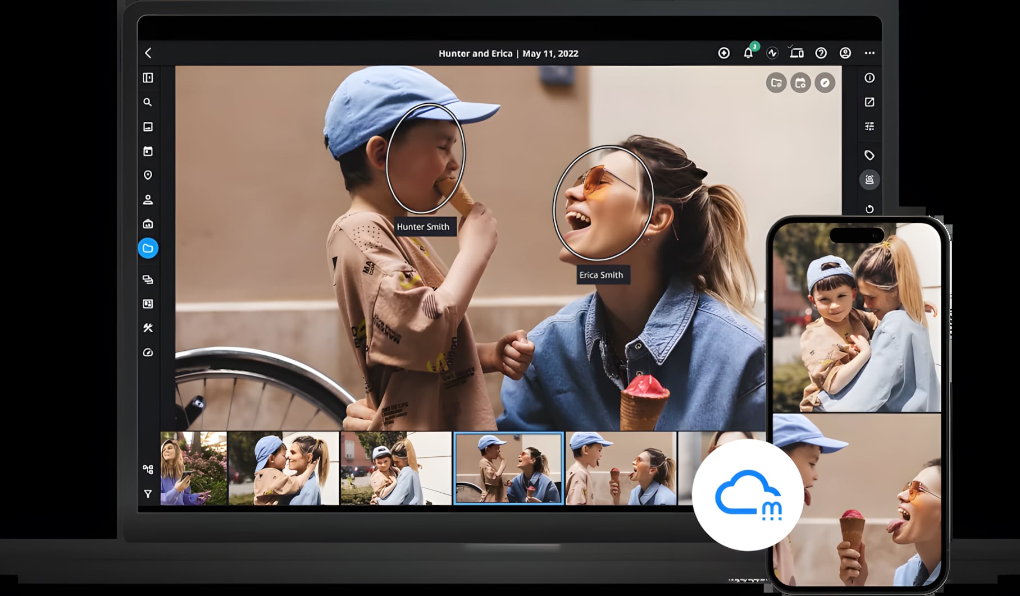Open the notifications bell icon
This screenshot has width=1020, height=596.
pyautogui.click(x=748, y=53)
